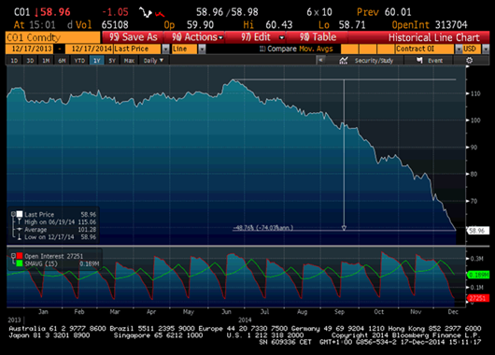Click the Last Price field box

pos(137,49)
